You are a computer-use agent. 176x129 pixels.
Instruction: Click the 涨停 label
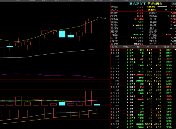[114, 31]
